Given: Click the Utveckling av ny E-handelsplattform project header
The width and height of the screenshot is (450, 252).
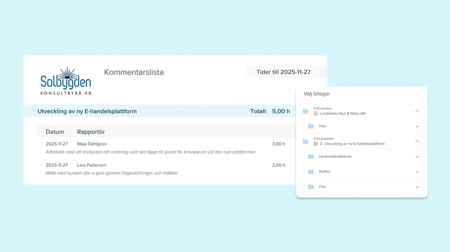Looking at the screenshot, I should click(87, 111).
